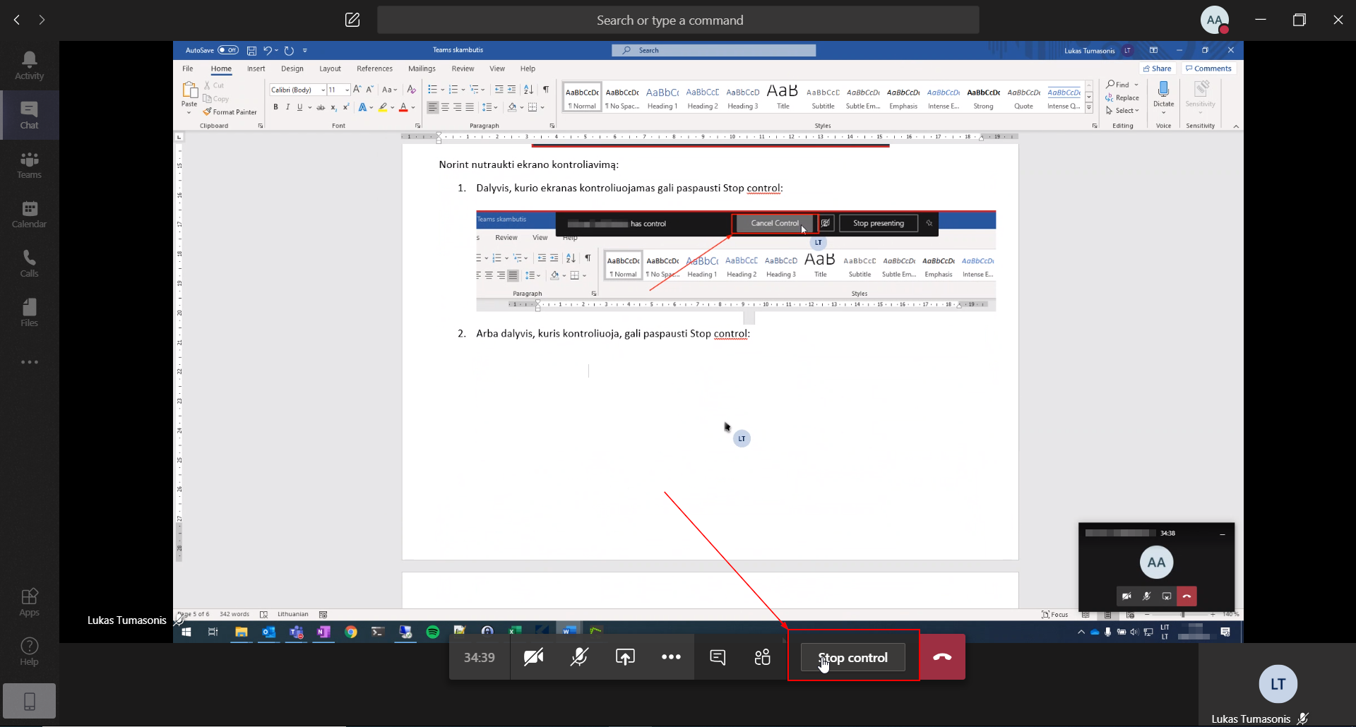The height and width of the screenshot is (727, 1356).
Task: Hang up the call with red button
Action: coord(942,657)
